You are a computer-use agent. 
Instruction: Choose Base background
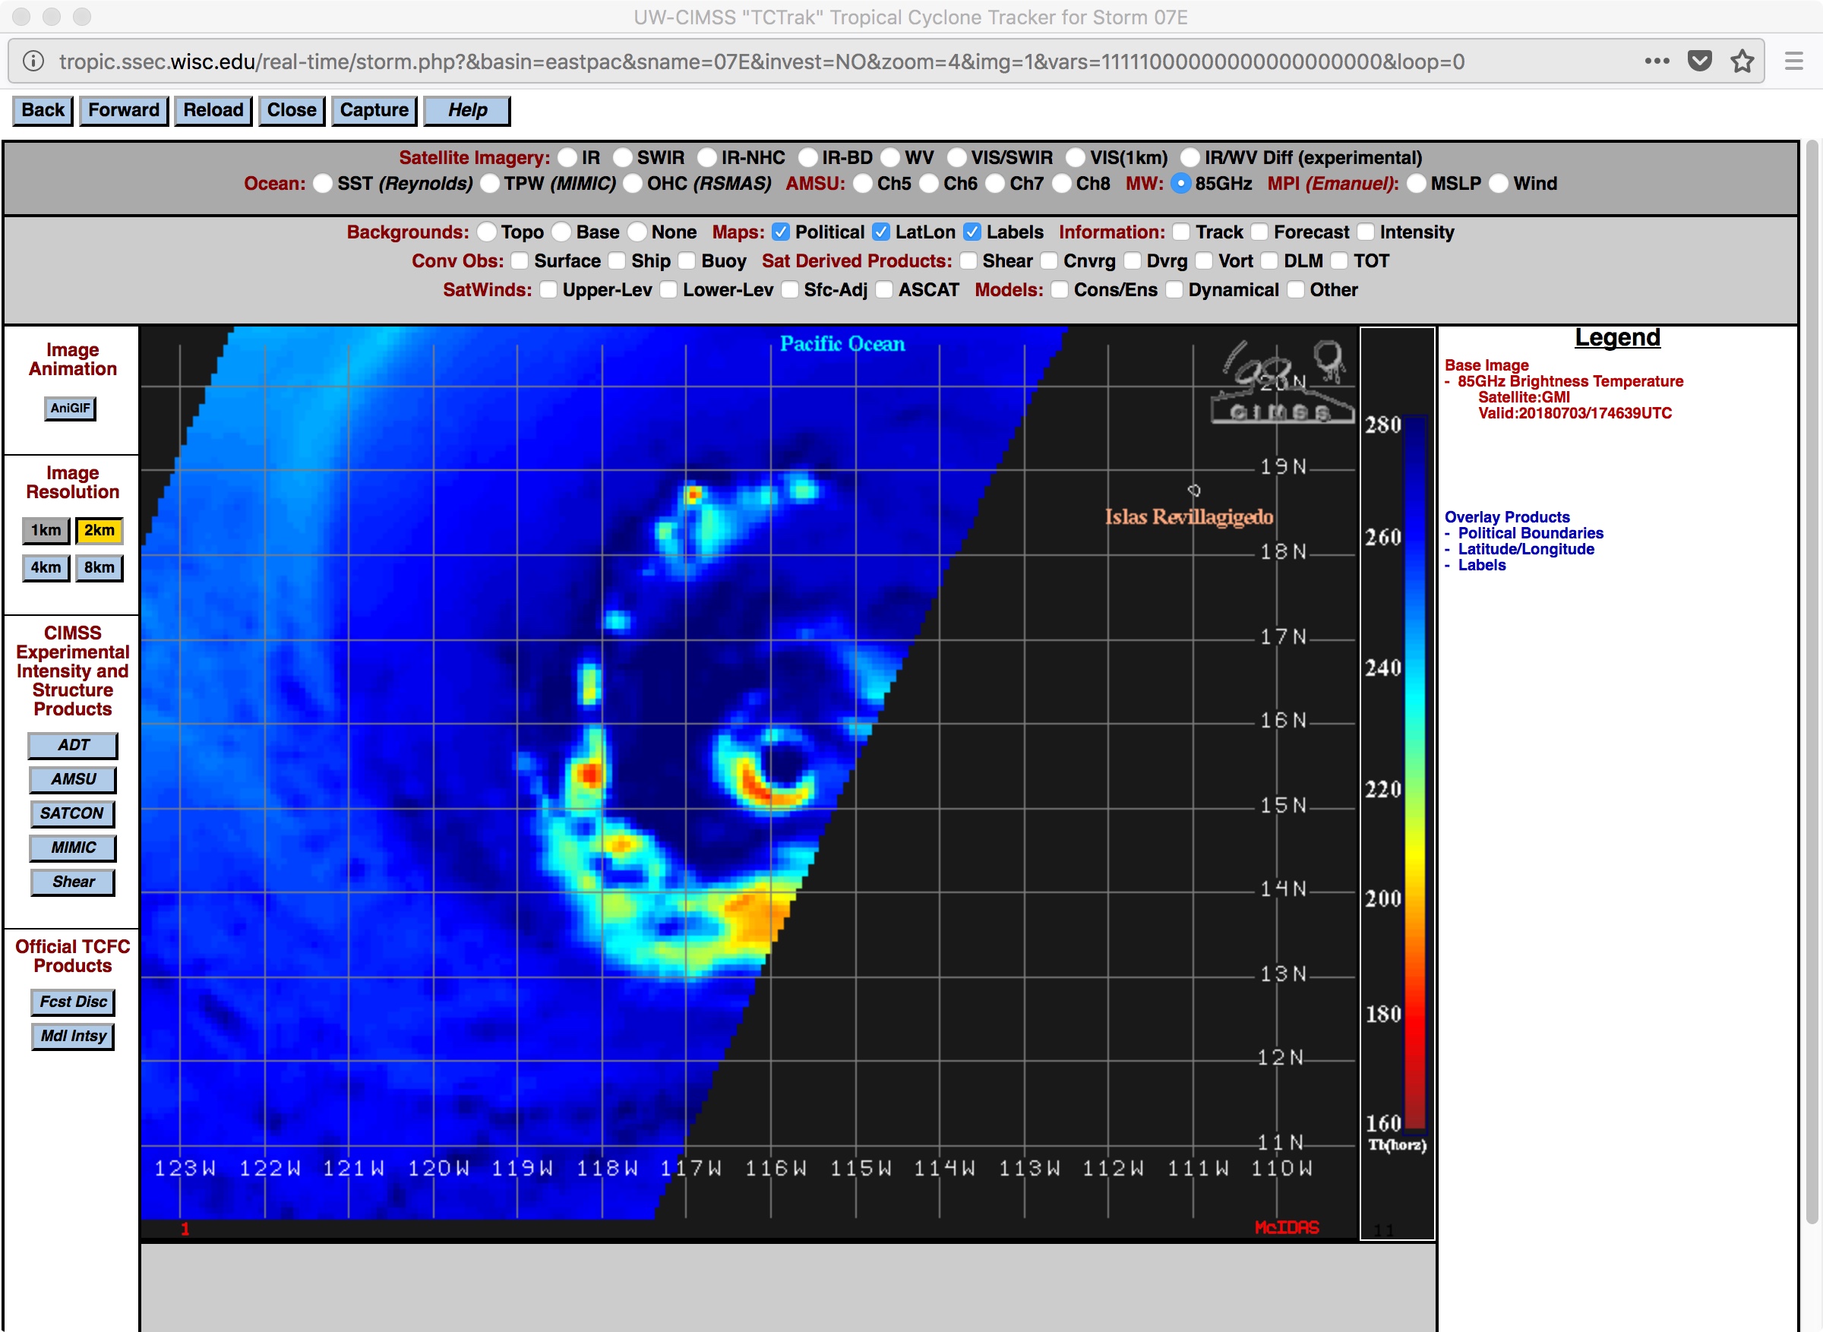coord(561,232)
